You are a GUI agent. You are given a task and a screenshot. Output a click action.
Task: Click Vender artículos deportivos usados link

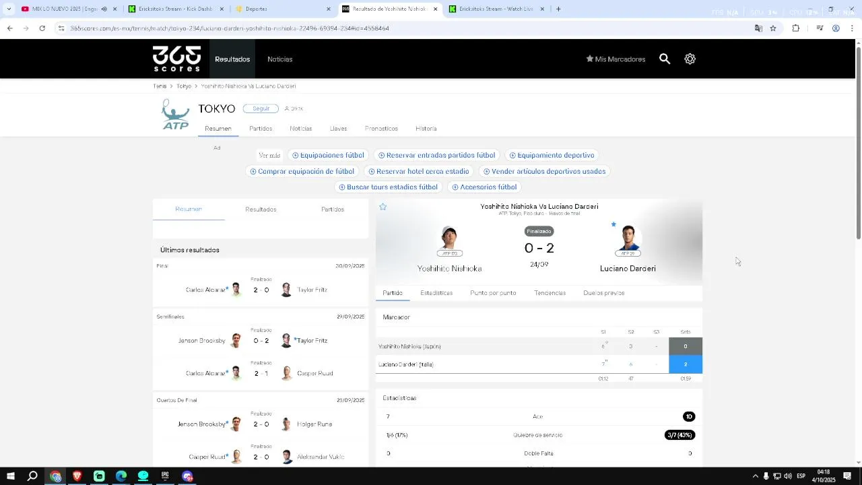tap(545, 172)
